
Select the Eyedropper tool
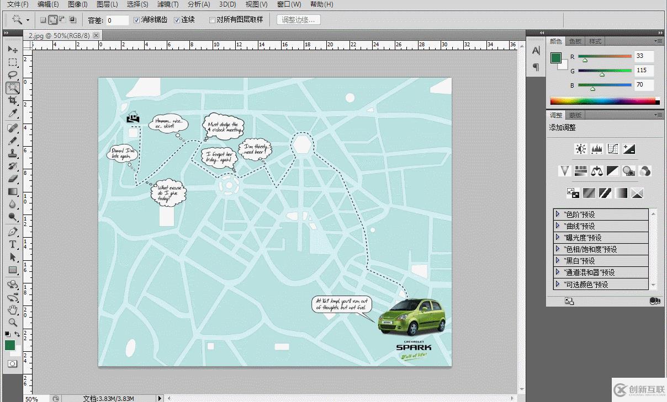click(13, 114)
